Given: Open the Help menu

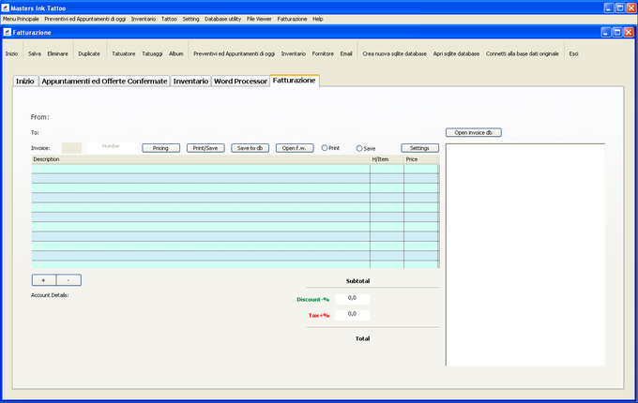Looking at the screenshot, I should point(318,19).
